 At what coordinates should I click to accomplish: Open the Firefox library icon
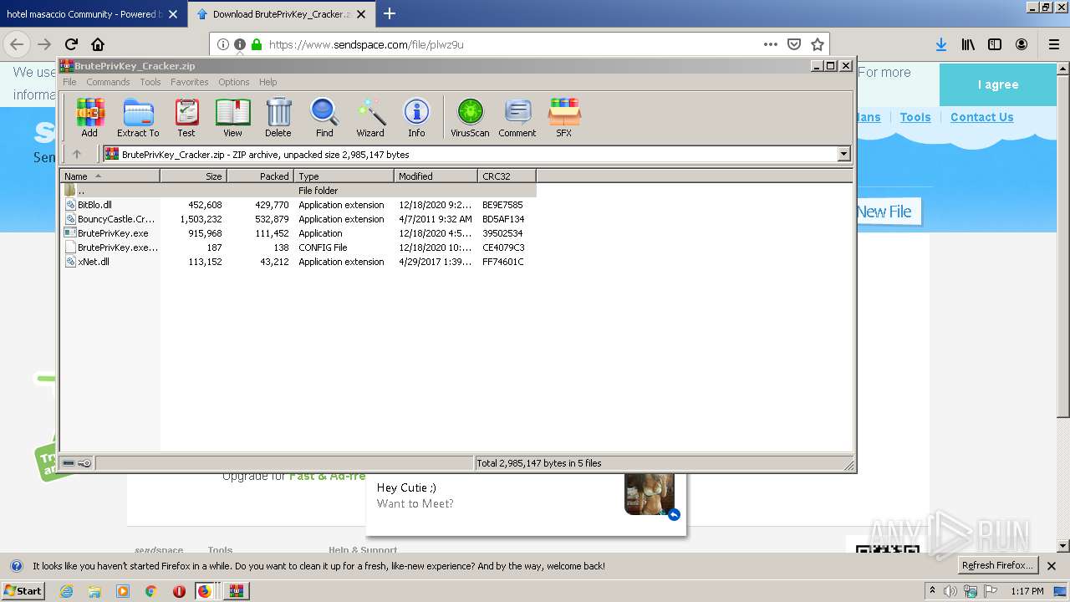tap(968, 44)
